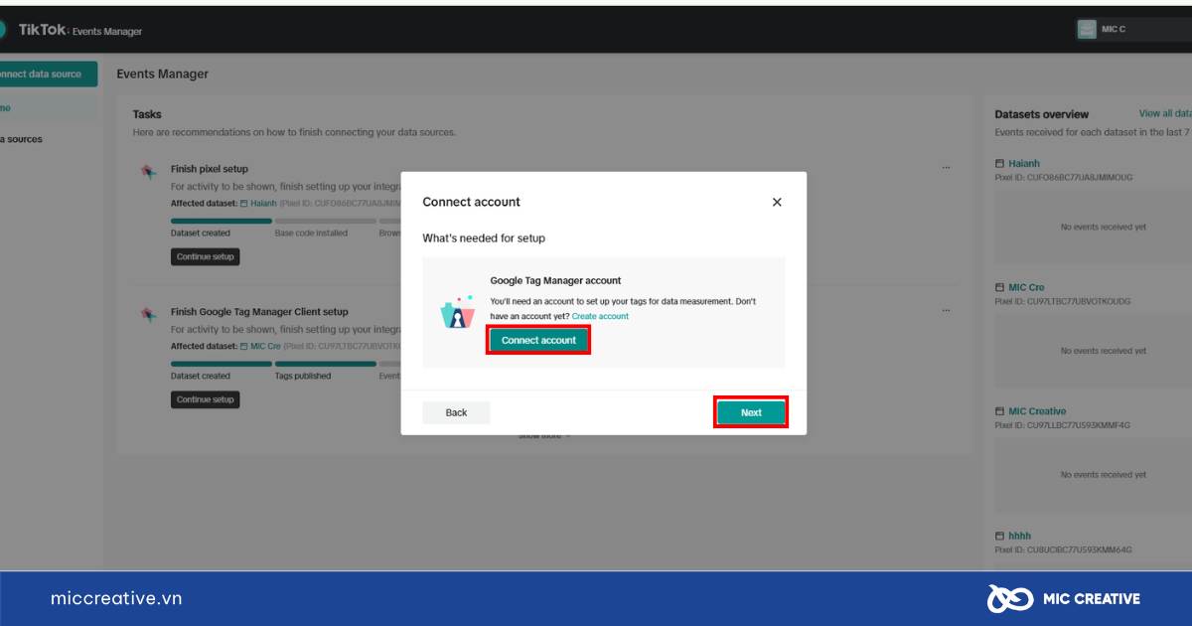This screenshot has height=626, width=1192.
Task: Open the MIC C account avatar
Action: (x=1087, y=30)
